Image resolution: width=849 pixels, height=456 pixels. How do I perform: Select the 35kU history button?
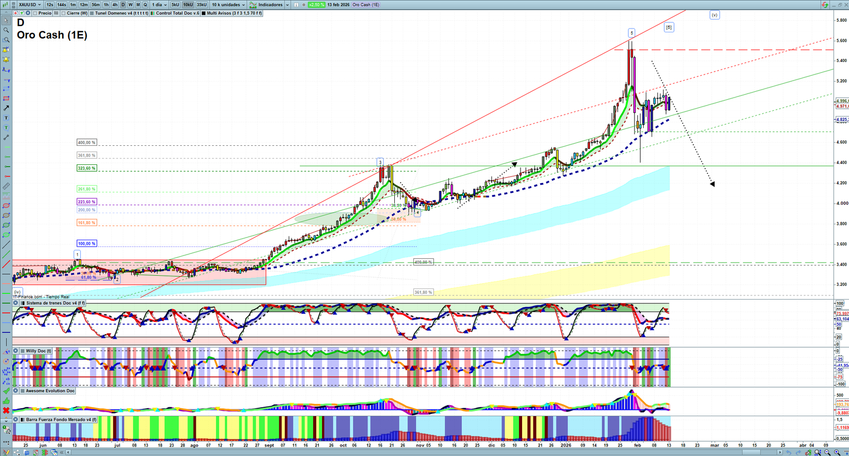tap(202, 5)
